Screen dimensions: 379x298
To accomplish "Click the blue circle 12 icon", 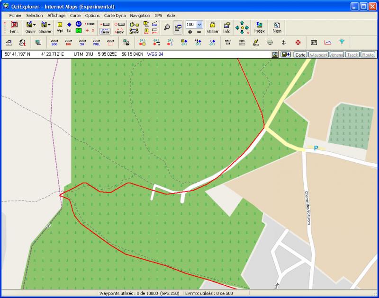I will 78,24.
